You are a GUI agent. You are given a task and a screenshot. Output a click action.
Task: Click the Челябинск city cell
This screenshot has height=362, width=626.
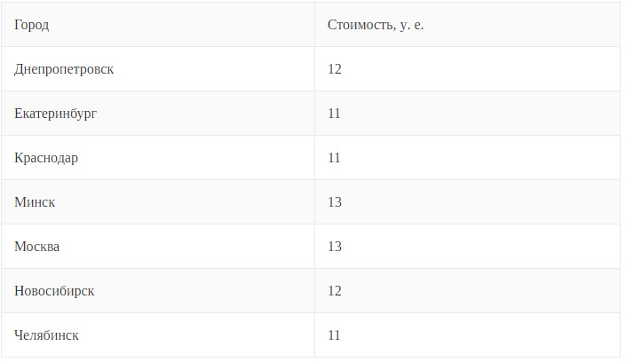coord(47,335)
